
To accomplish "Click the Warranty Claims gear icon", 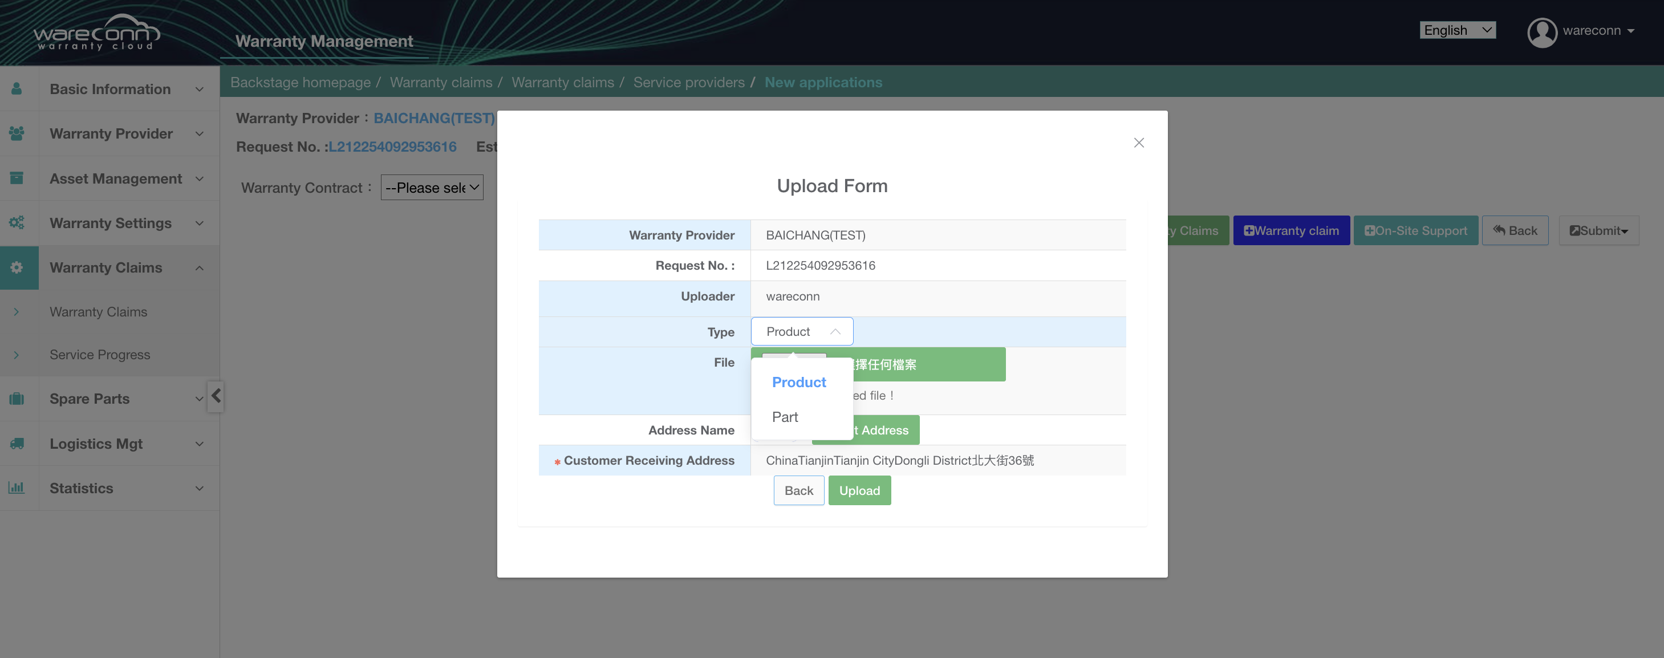I will coord(17,267).
